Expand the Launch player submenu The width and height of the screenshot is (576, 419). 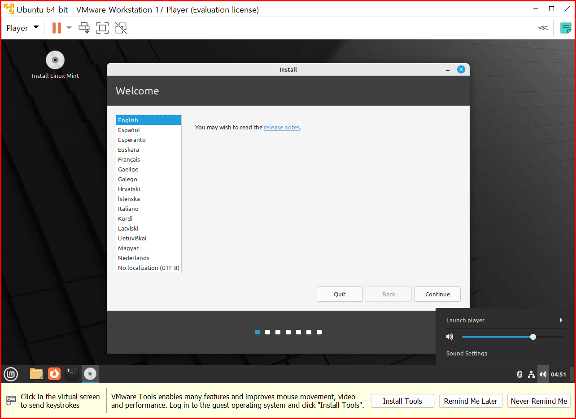click(x=505, y=320)
